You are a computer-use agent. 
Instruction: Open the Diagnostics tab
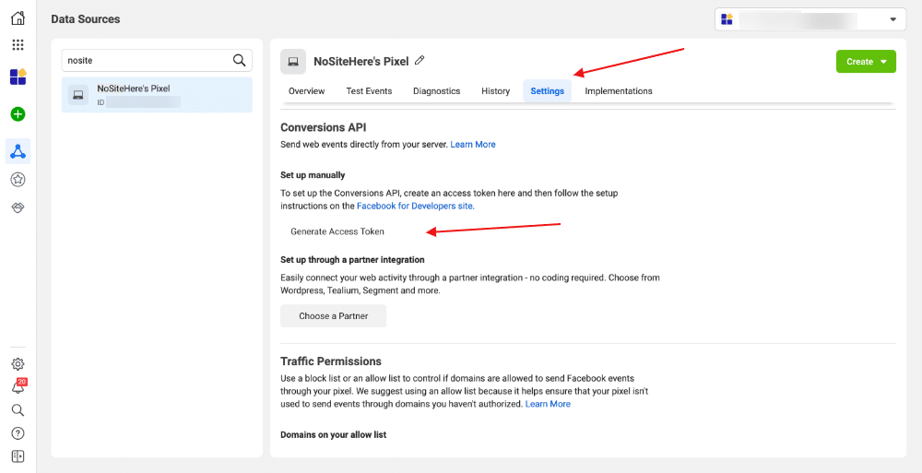[x=436, y=91]
